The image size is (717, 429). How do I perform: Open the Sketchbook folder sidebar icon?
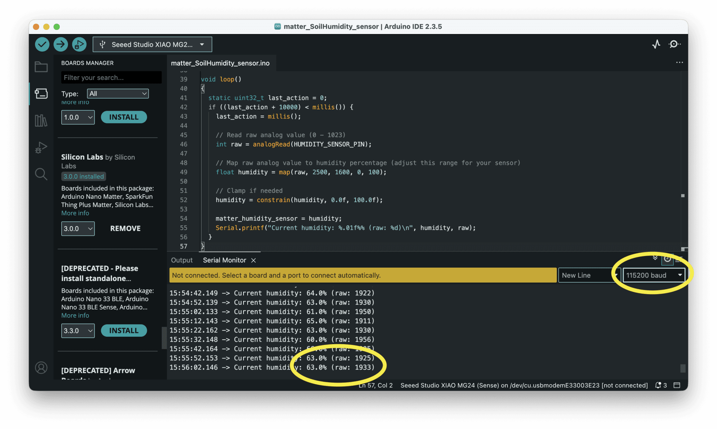(41, 67)
